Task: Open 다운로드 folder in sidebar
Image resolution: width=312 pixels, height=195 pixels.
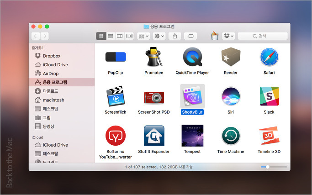Action: click(62, 91)
